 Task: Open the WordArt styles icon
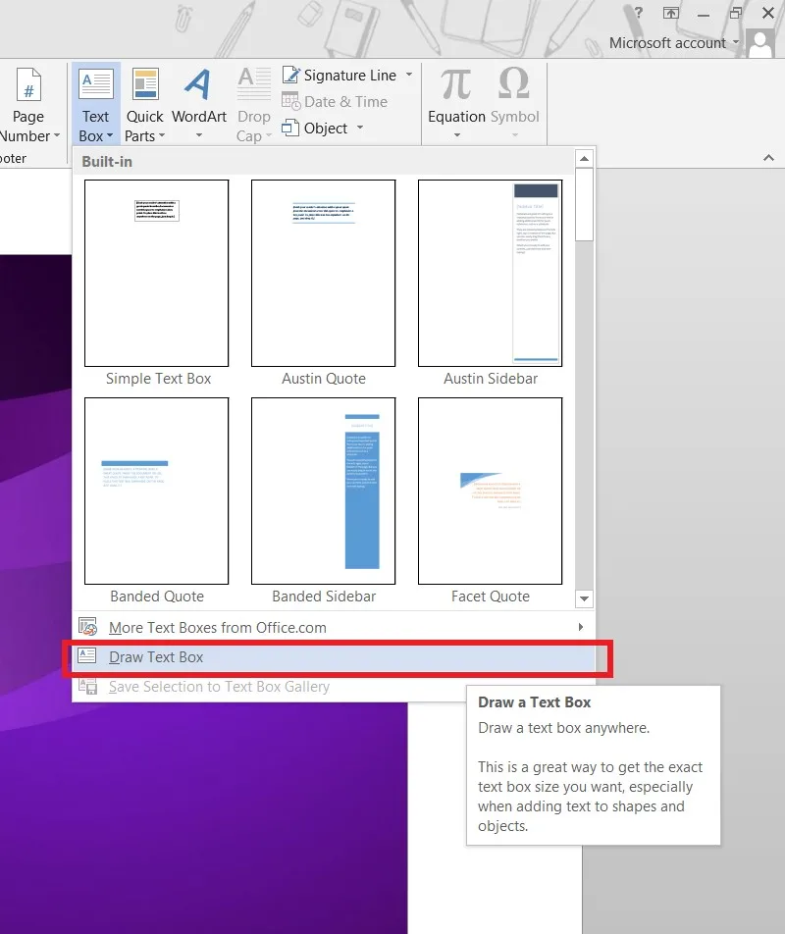[198, 83]
